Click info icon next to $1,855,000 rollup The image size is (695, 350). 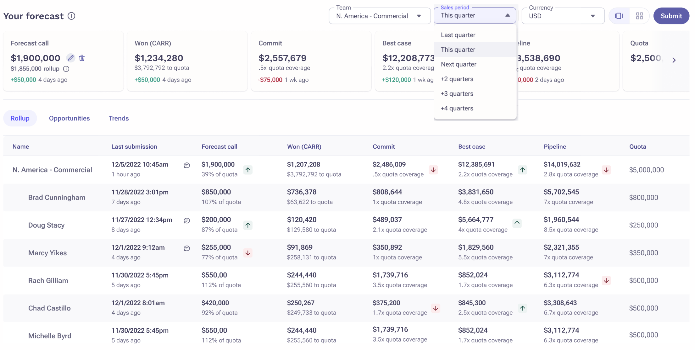66,69
